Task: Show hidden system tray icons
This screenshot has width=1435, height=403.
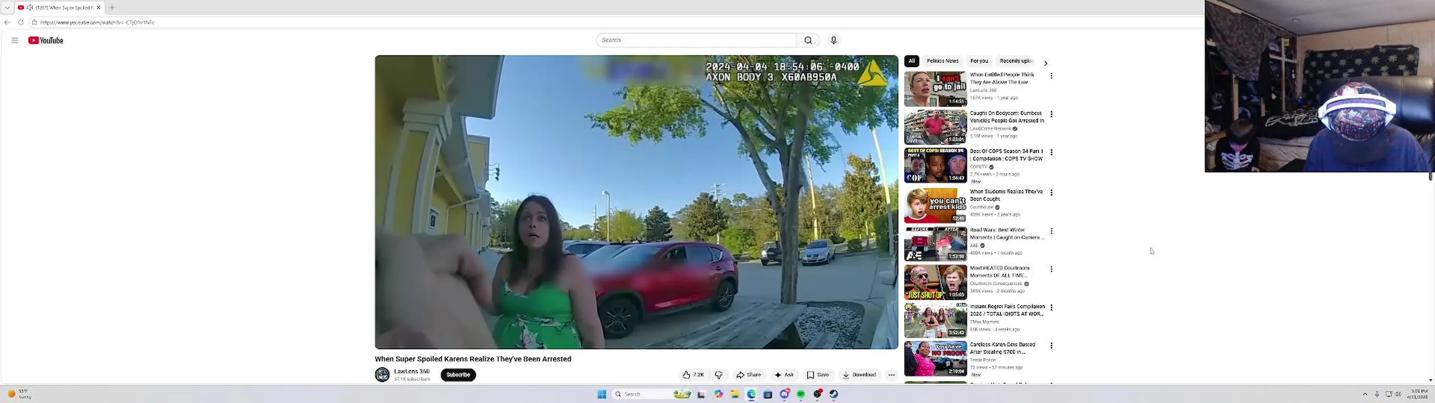Action: pos(1365,395)
